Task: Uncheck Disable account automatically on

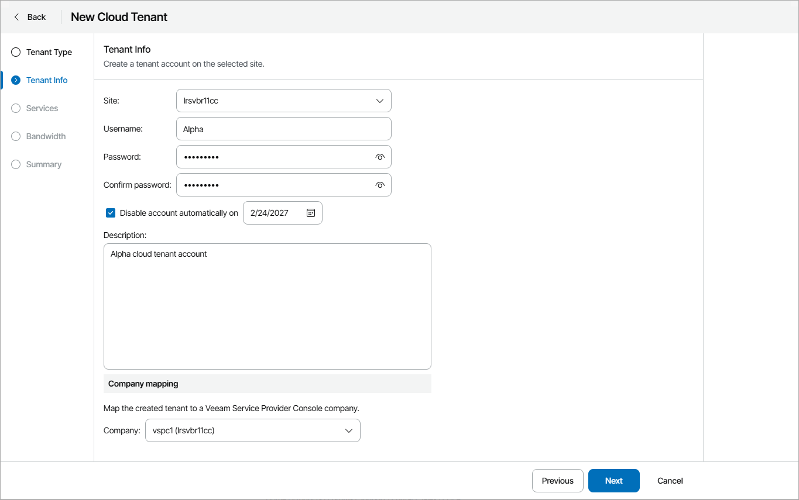Action: pyautogui.click(x=111, y=213)
